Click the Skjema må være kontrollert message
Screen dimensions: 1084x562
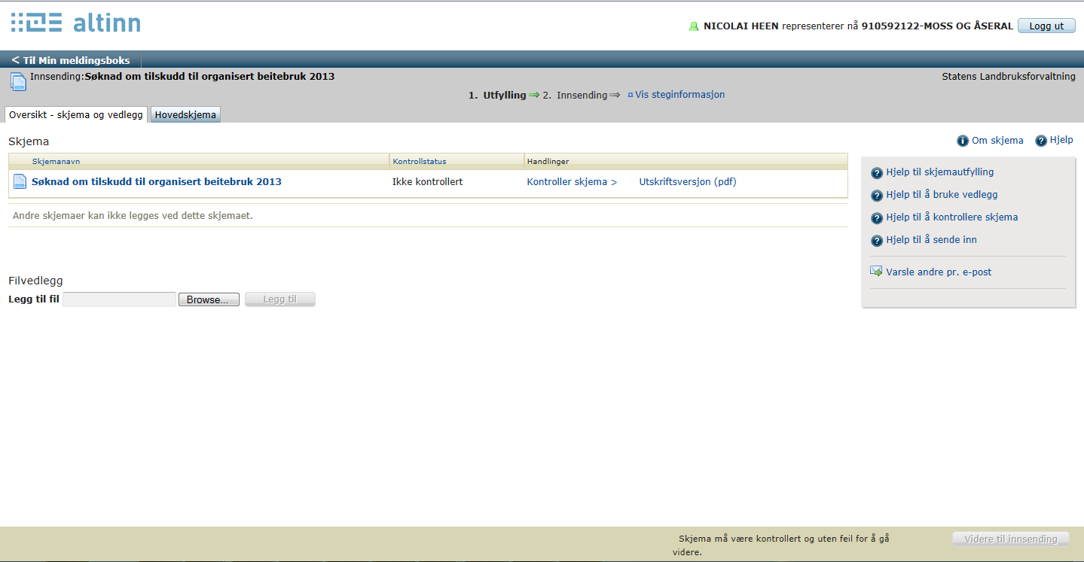point(781,545)
